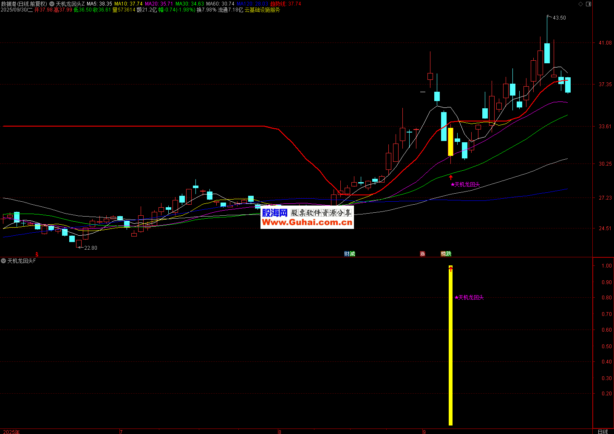Open the Www.Guhai.com.cn watermark link

(307, 223)
